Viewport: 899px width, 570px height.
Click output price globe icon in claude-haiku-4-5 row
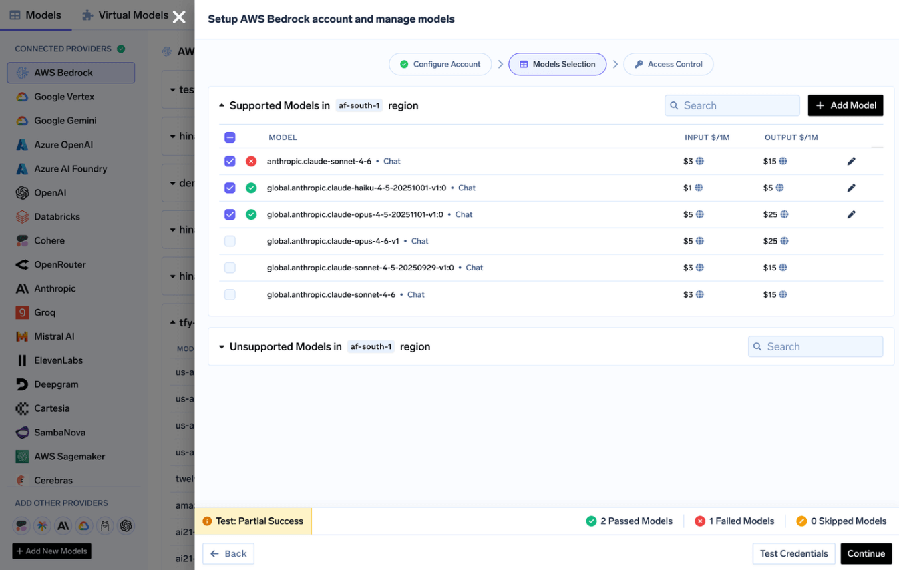point(779,188)
